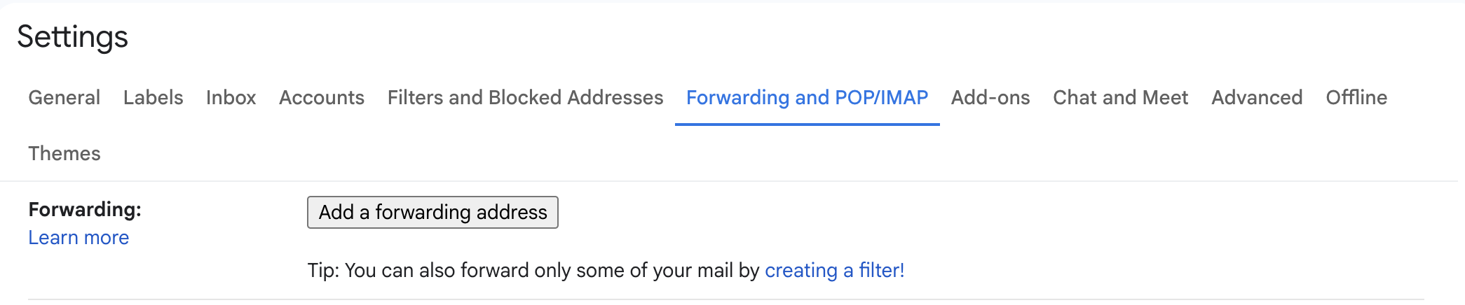Viewport: 1465px width, 305px height.
Task: Open the Learn more link under Forwarding
Action: pyautogui.click(x=79, y=238)
